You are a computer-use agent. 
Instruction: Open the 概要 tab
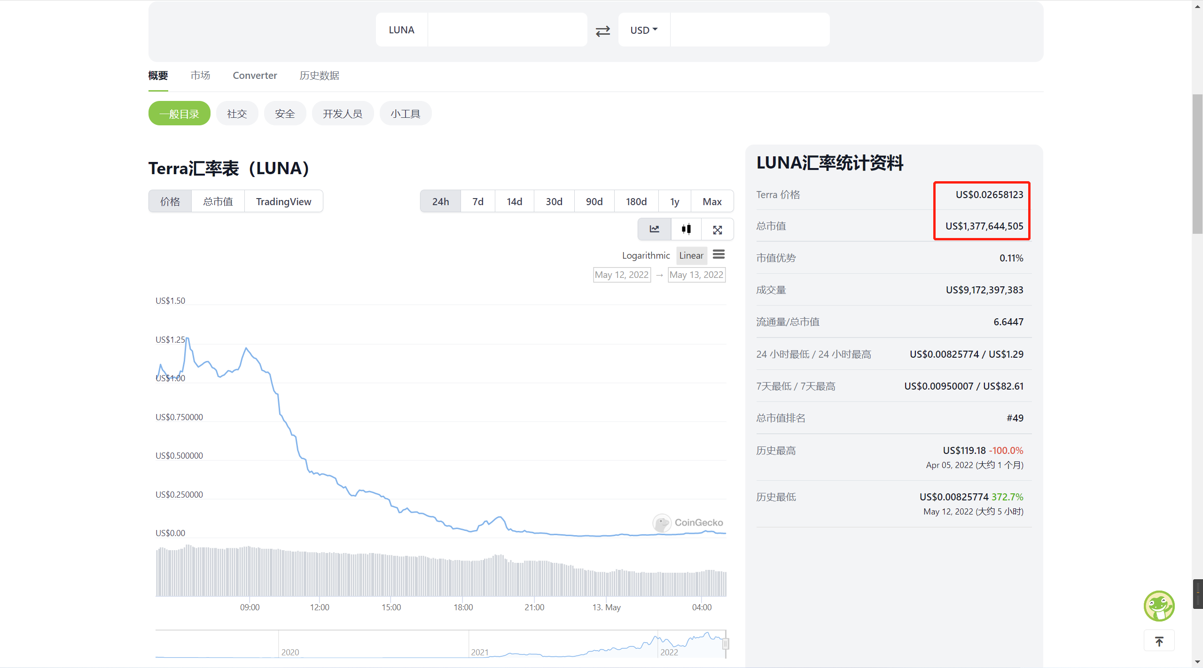[x=158, y=76]
